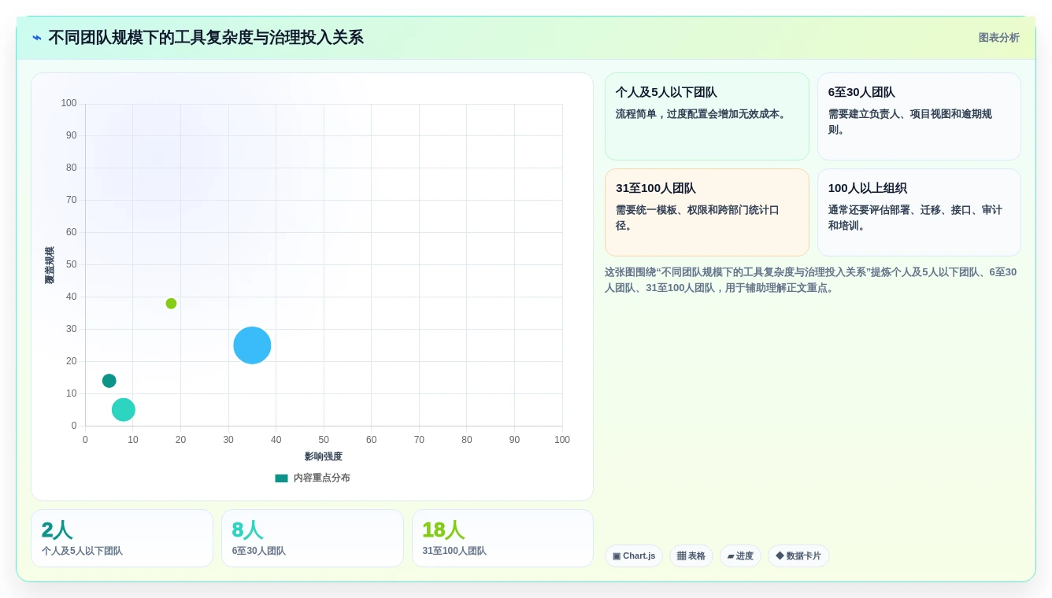Click the text 流程简单，过度配置会增加无效成本。

click(702, 114)
